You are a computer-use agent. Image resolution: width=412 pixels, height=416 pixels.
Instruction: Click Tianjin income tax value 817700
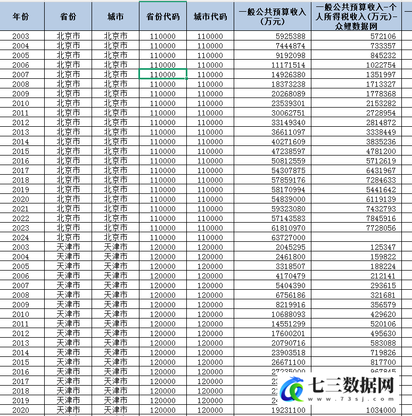[383, 362]
